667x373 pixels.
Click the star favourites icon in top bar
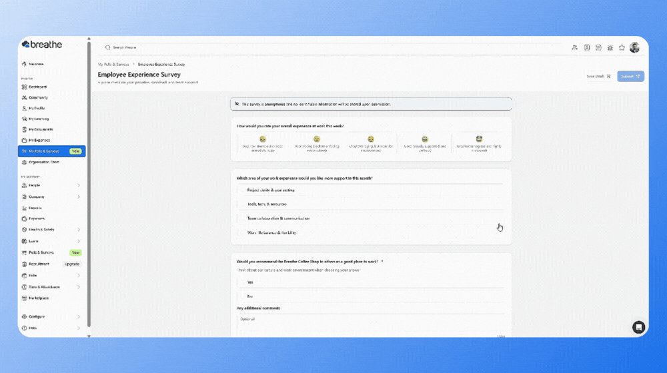click(x=622, y=47)
